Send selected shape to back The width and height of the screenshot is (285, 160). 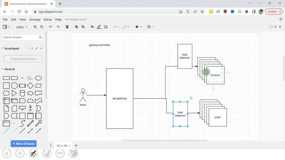click(x=83, y=27)
